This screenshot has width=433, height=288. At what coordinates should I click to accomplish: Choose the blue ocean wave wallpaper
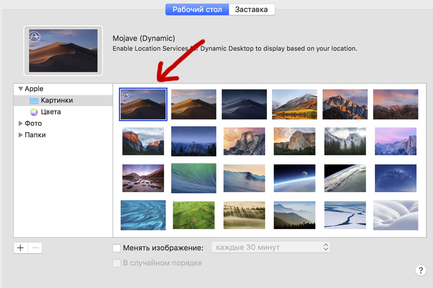point(244,178)
